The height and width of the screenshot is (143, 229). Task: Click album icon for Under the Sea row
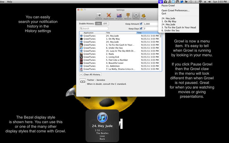point(81,48)
